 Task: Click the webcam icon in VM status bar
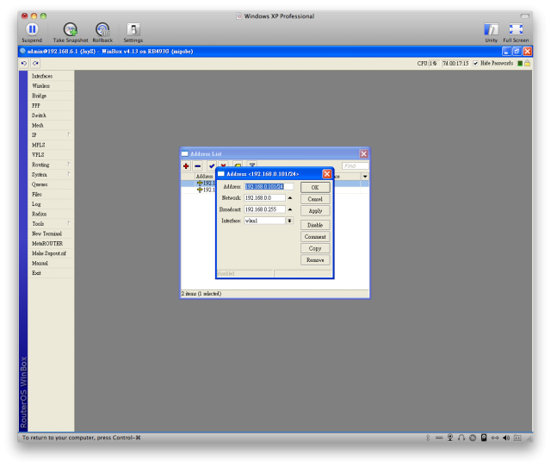pos(450,438)
